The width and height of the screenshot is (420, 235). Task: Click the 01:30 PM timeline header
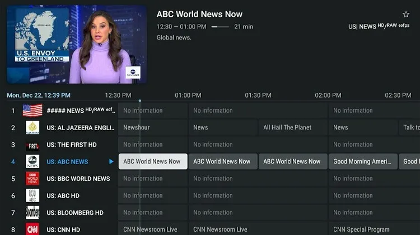[x=258, y=95]
